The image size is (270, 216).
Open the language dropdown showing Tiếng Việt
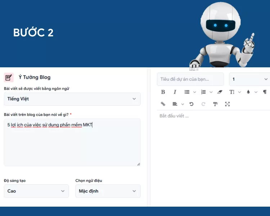tap(72, 99)
